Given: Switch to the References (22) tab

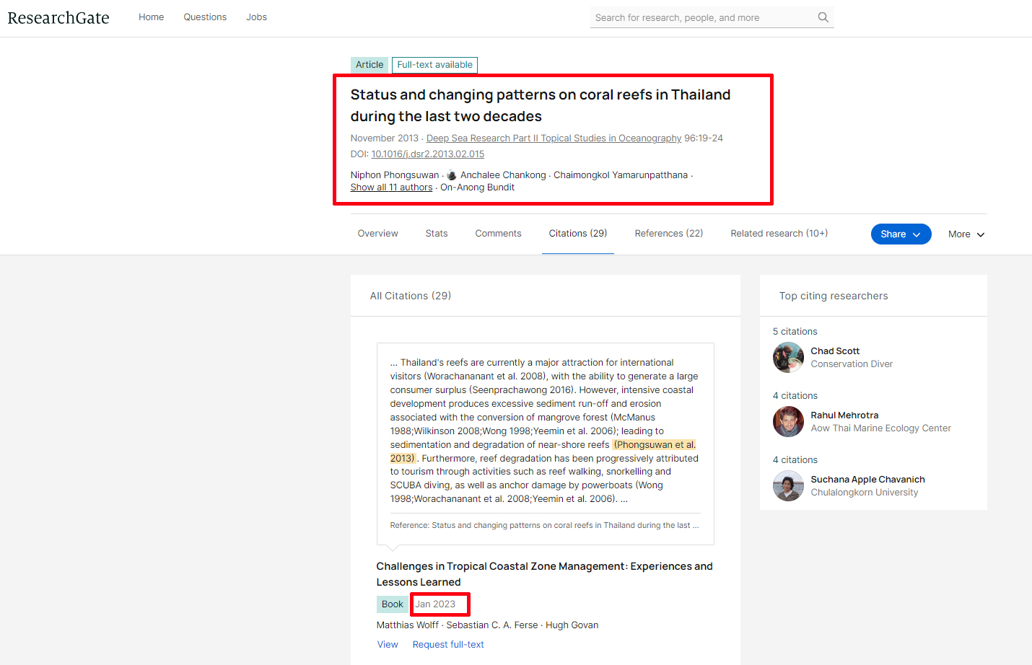Looking at the screenshot, I should tap(668, 234).
